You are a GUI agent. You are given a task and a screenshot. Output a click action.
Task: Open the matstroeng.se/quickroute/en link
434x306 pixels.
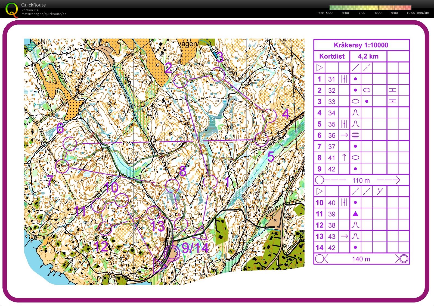pos(44,14)
